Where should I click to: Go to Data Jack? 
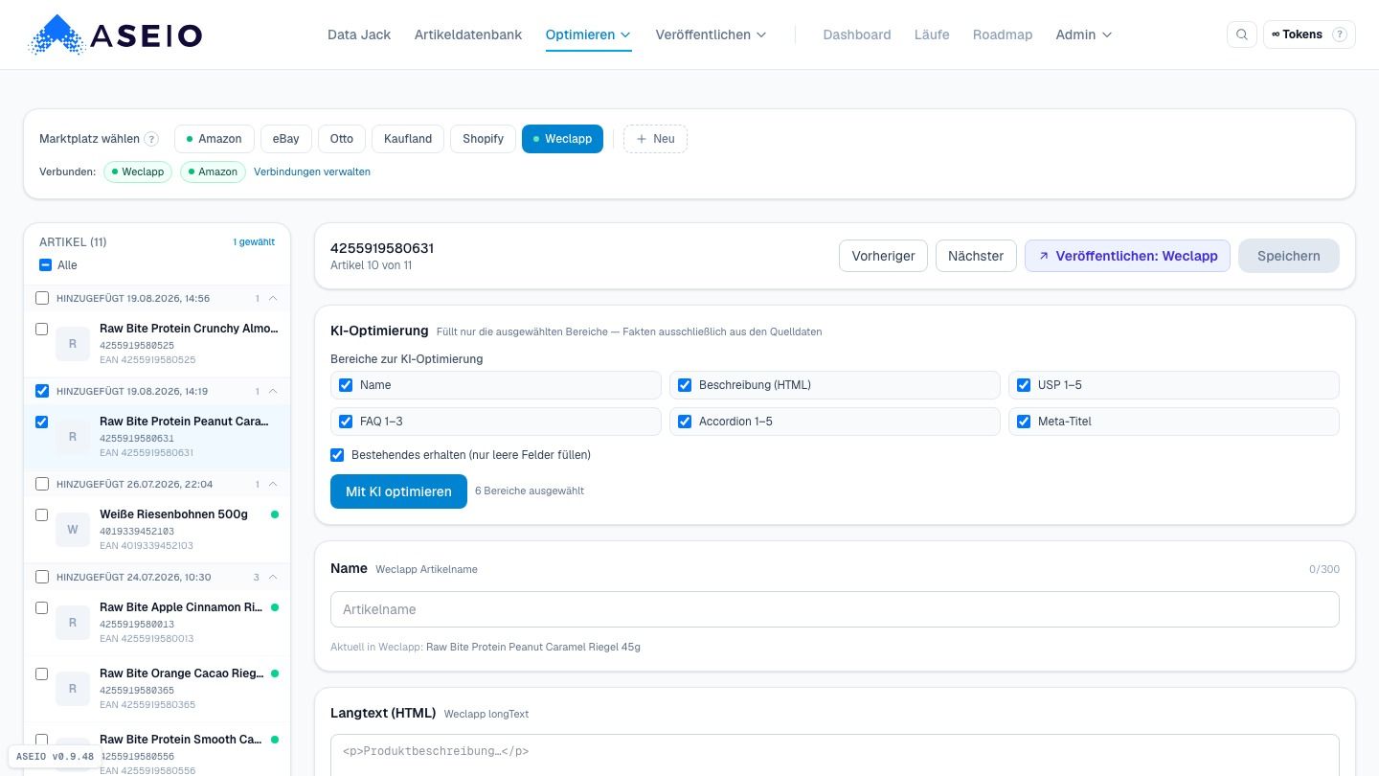(x=359, y=34)
